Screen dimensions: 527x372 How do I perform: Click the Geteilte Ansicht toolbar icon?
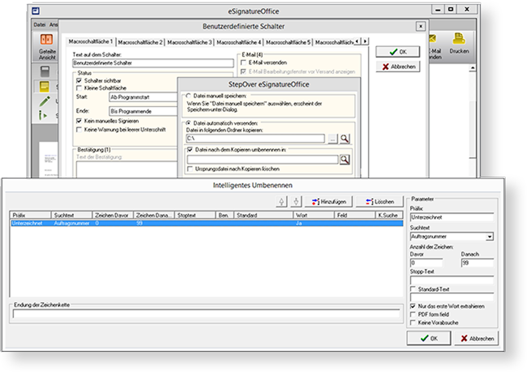coord(47,40)
